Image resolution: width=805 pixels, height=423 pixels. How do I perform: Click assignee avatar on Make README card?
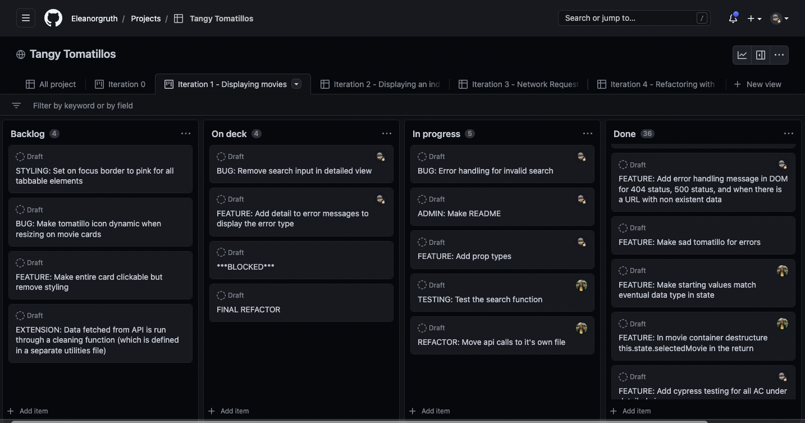[582, 199]
